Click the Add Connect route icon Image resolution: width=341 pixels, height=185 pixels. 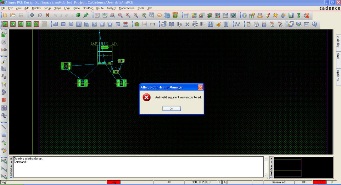point(4,62)
